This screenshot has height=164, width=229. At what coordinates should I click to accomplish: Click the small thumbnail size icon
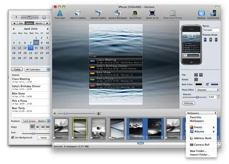[55, 114]
